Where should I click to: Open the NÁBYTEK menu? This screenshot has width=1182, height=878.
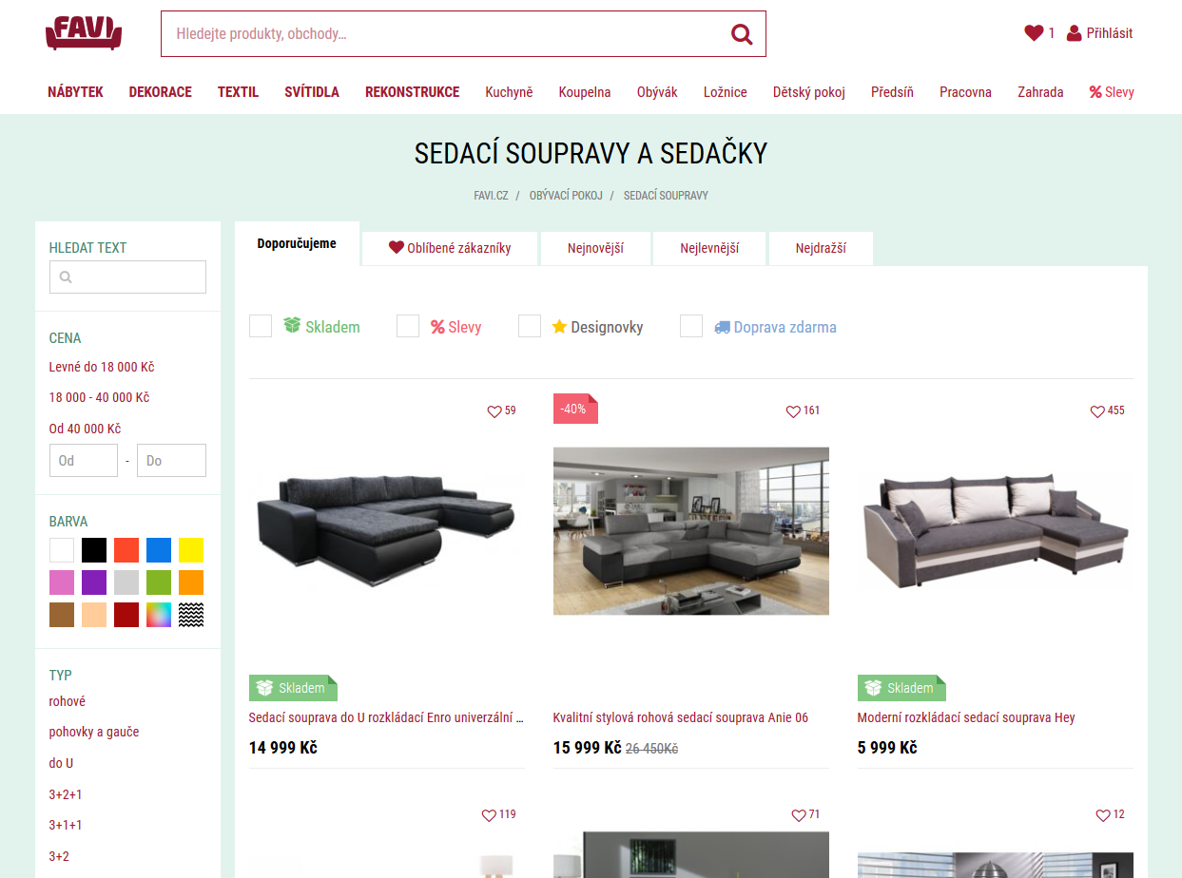(x=75, y=92)
